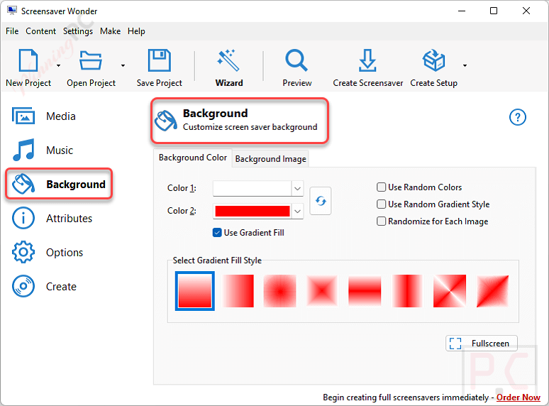This screenshot has width=549, height=406.
Task: Click the Create Screensaver download icon
Action: click(x=367, y=60)
